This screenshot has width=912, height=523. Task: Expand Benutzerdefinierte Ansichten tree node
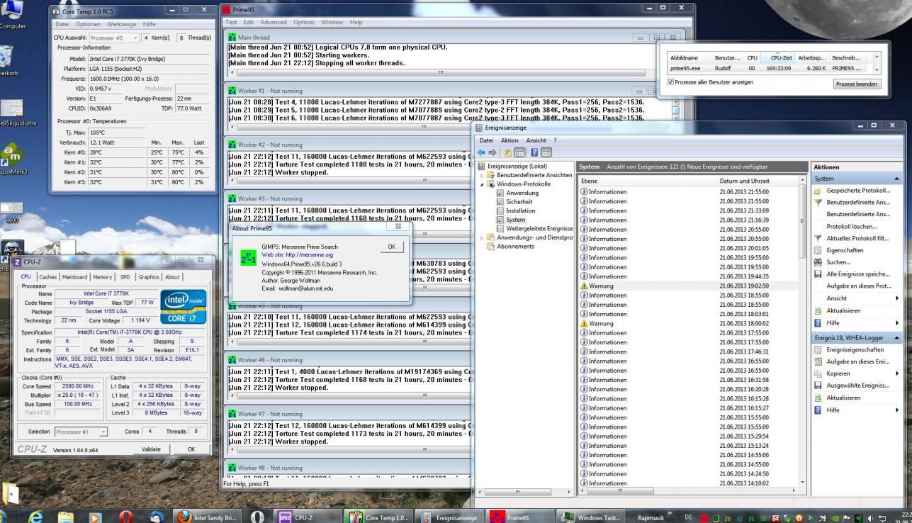click(x=483, y=175)
